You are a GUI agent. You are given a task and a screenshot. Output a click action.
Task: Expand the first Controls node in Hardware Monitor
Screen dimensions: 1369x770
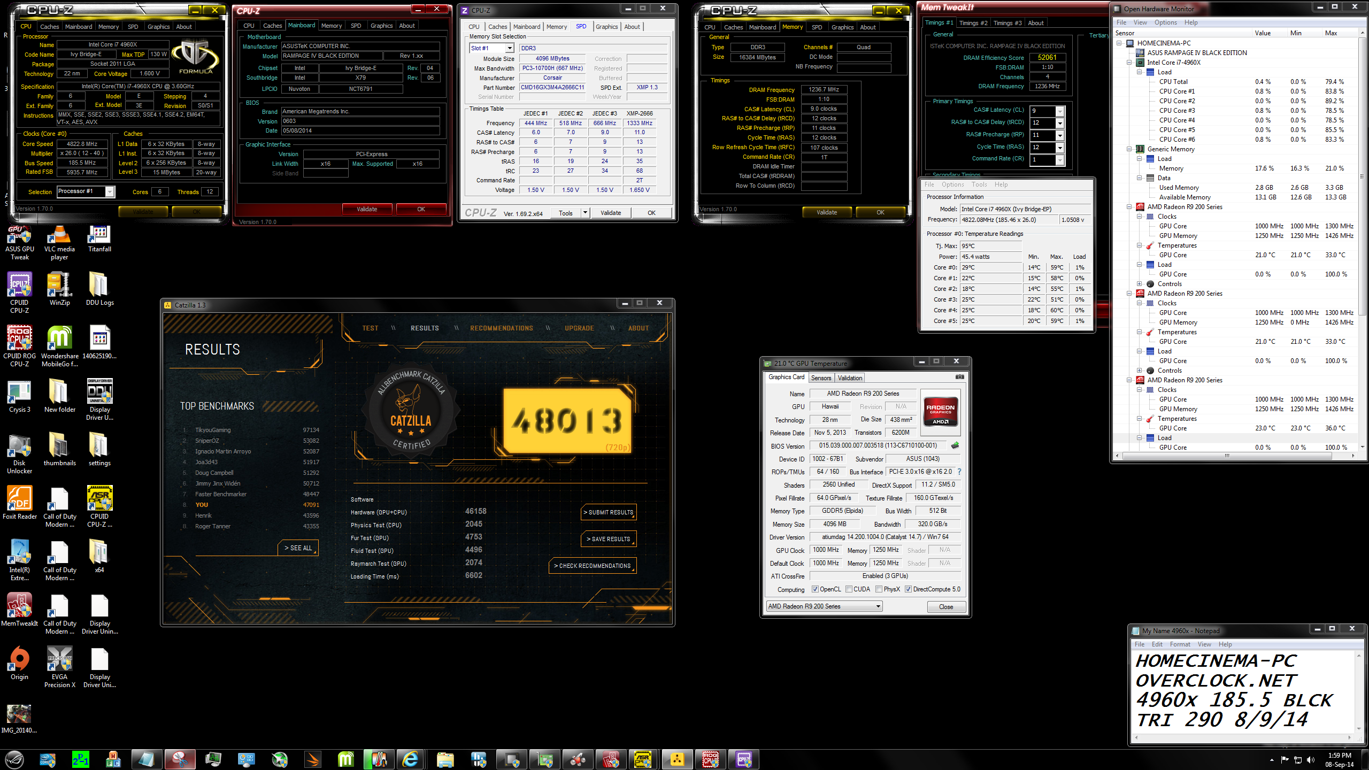[x=1140, y=284]
